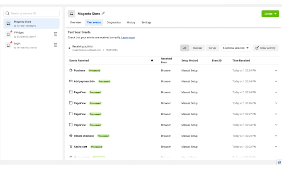Filter events by Browser

click(197, 48)
